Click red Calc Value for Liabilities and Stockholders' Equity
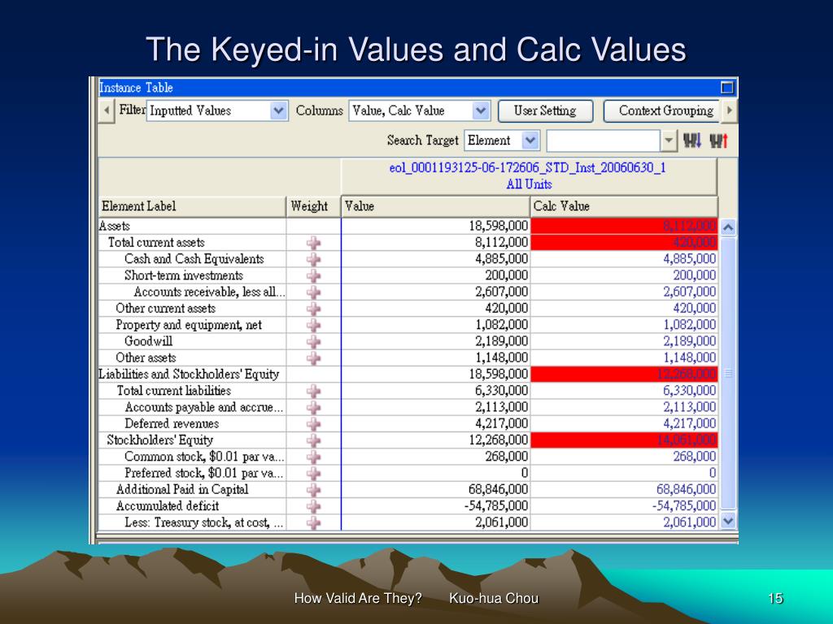Image resolution: width=833 pixels, height=624 pixels. click(x=624, y=374)
